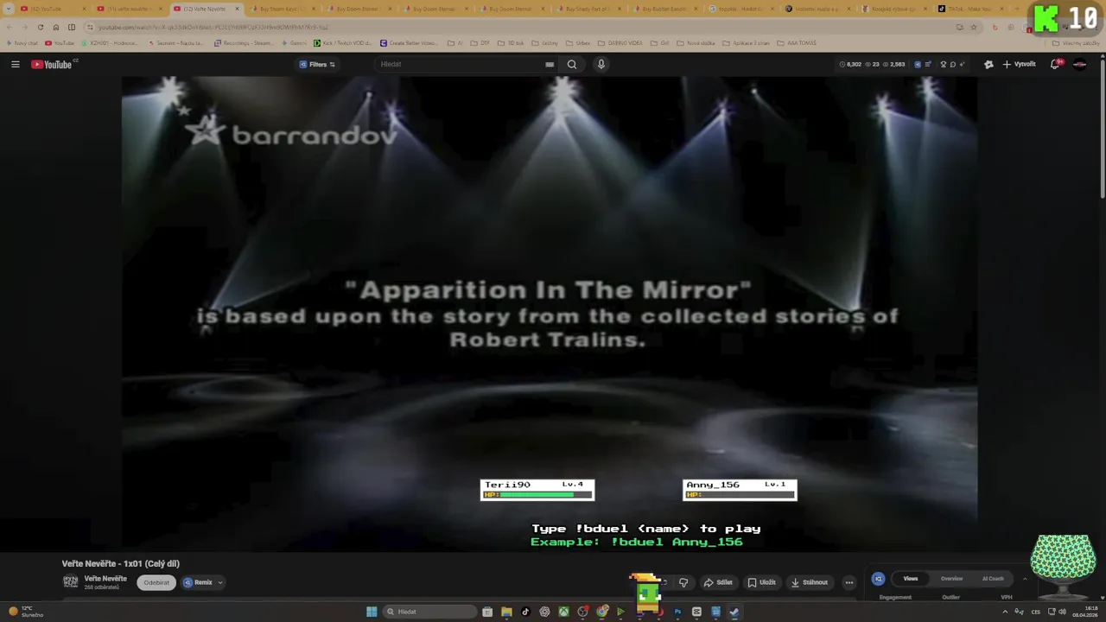Click the sparkle icon in the header toolbar
Image resolution: width=1106 pixels, height=622 pixels.
pyautogui.click(x=963, y=64)
